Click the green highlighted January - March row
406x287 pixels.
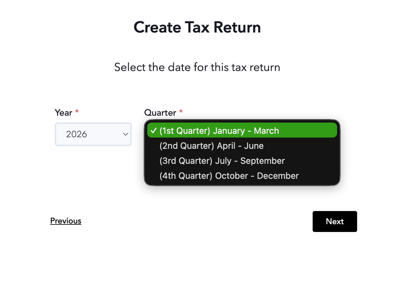242,130
